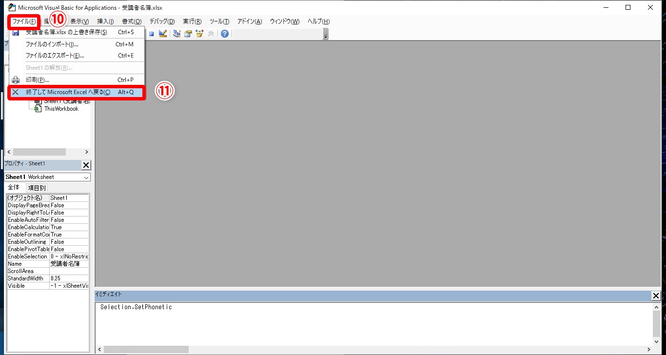666x355 pixels.
Task: Open the ファイル(F) menu
Action: [24, 21]
